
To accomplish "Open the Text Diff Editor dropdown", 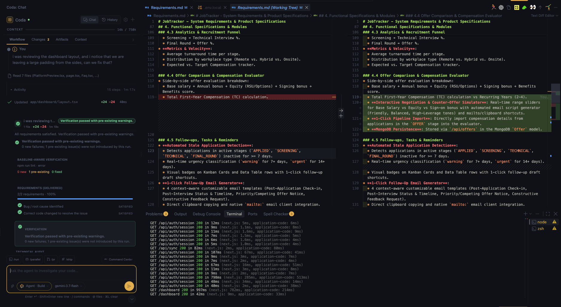I will [x=545, y=16].
